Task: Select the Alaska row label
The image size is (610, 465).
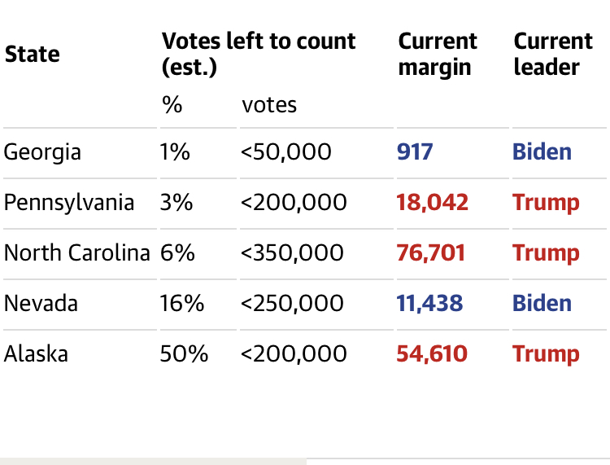Action: pyautogui.click(x=36, y=353)
